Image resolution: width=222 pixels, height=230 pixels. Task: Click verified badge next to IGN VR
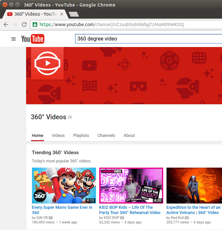pos(51,218)
